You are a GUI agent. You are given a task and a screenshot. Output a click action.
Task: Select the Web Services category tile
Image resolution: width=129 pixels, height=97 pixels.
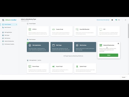click(85, 47)
